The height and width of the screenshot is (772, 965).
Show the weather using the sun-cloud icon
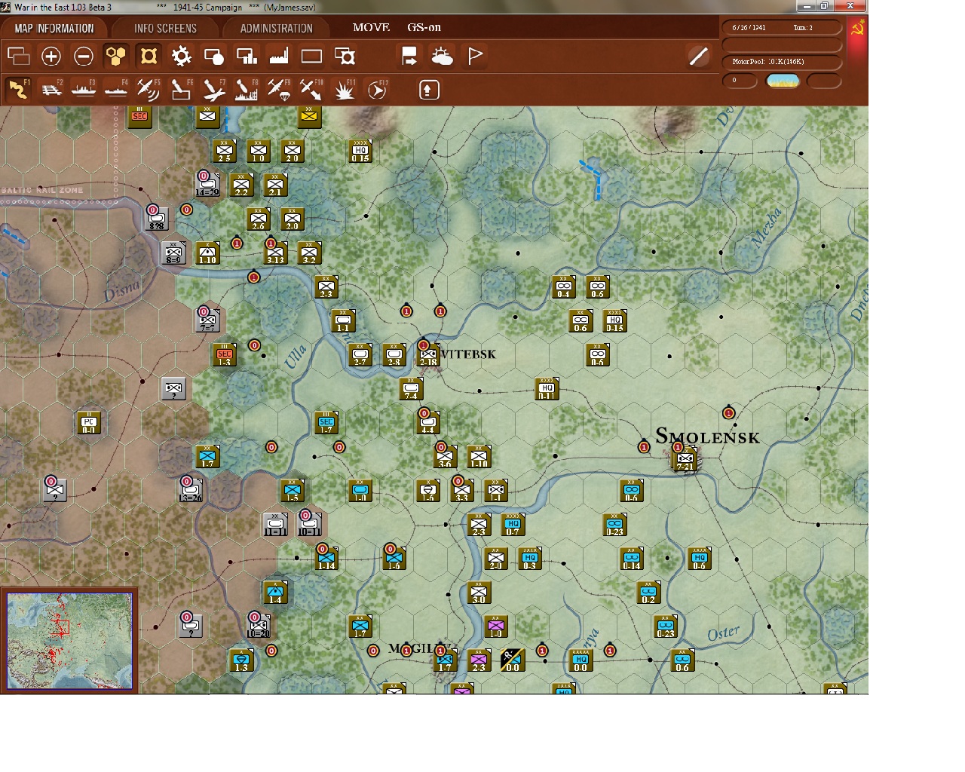point(442,56)
